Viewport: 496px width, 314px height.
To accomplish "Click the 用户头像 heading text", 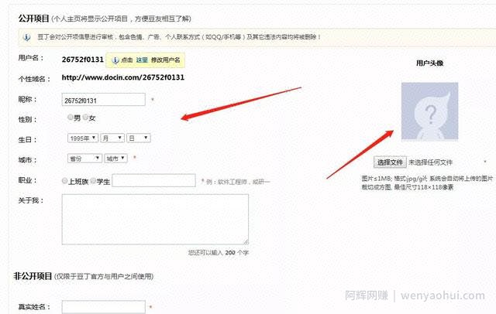I will [429, 63].
